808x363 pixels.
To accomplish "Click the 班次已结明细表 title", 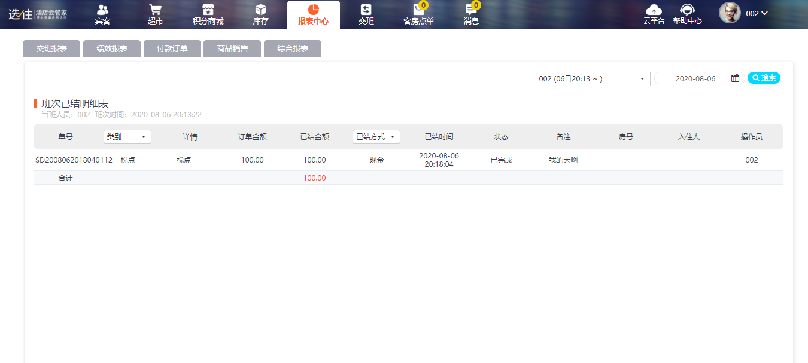I will tap(75, 104).
